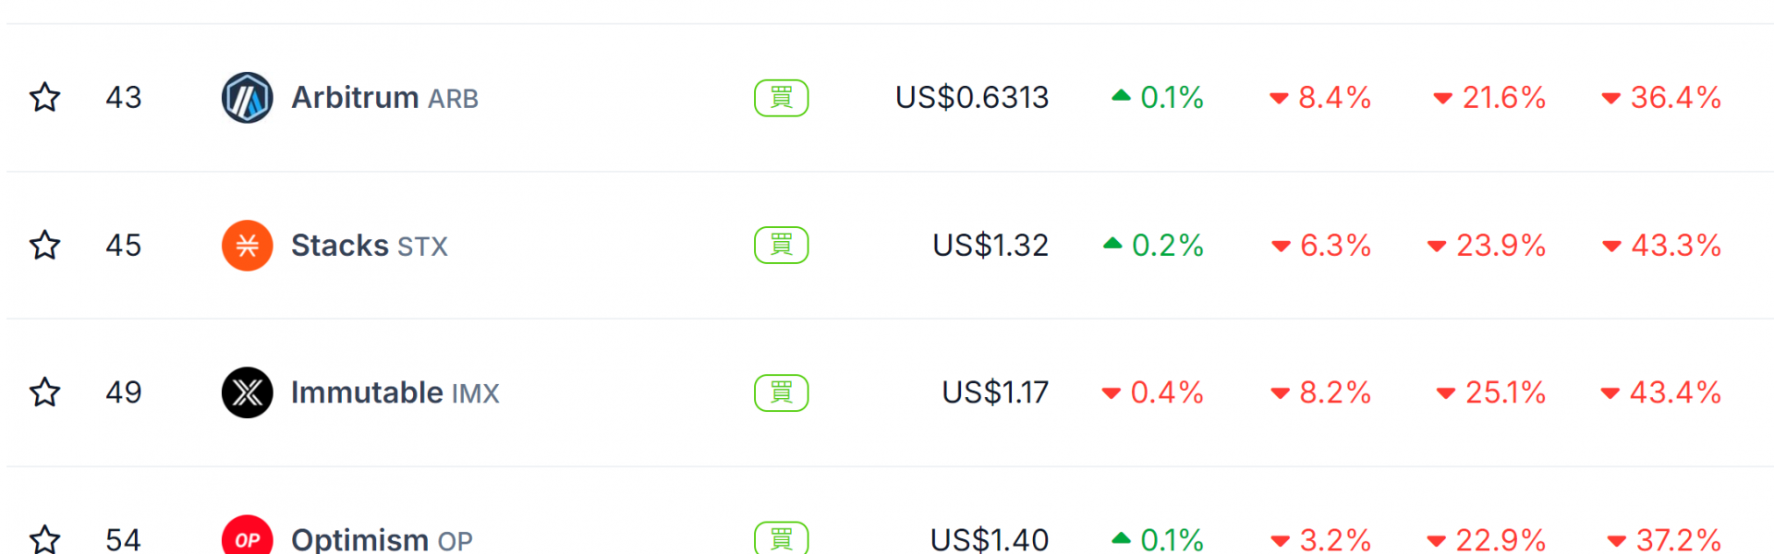Star the Optimism OP row
The width and height of the screenshot is (1774, 554).
pyautogui.click(x=45, y=539)
